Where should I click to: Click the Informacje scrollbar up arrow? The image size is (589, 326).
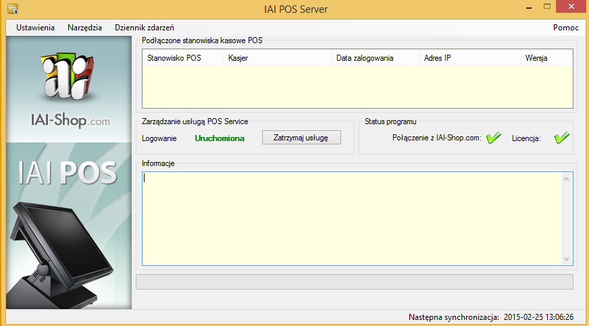tap(567, 178)
